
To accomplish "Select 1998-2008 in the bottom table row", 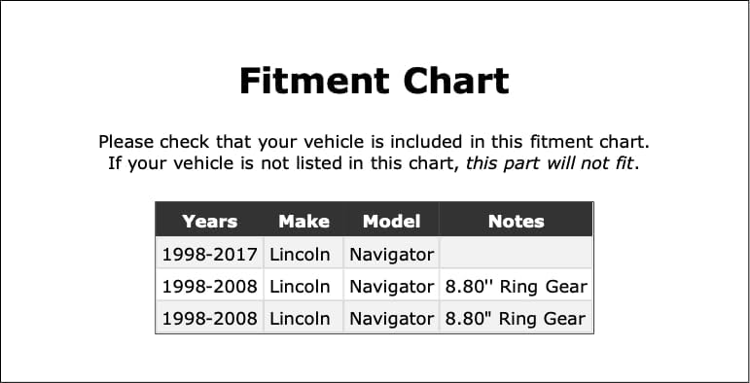I will click(x=209, y=319).
